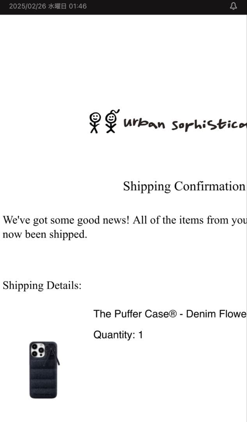247x422 pixels.
Task: Click the ® symbol after Puffer Case
Action: (173, 314)
